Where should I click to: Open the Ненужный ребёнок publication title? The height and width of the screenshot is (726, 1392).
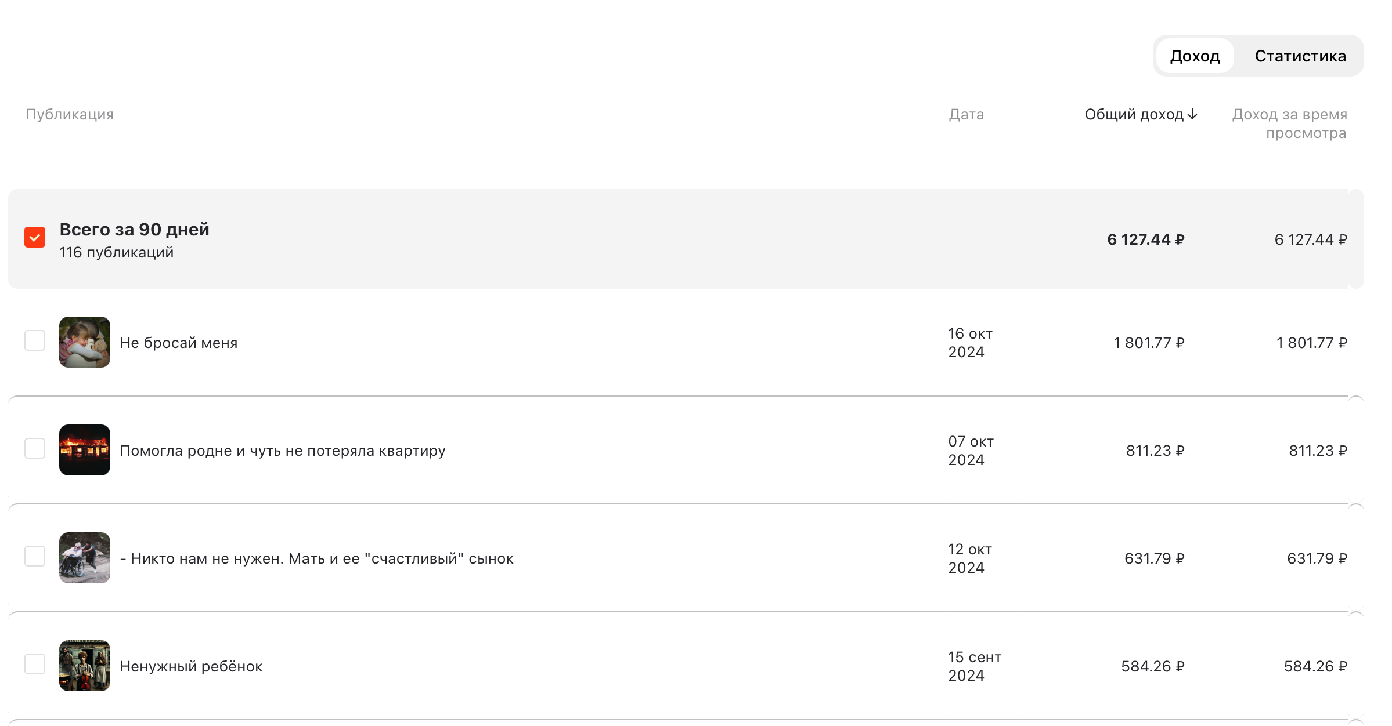pyautogui.click(x=191, y=666)
